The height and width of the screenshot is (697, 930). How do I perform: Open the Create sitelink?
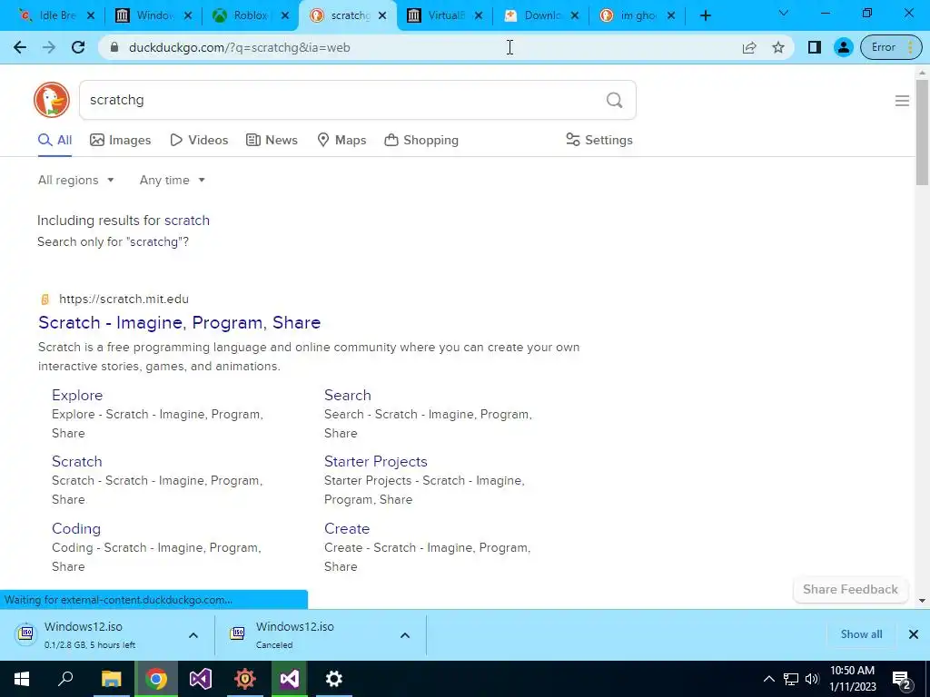click(347, 529)
